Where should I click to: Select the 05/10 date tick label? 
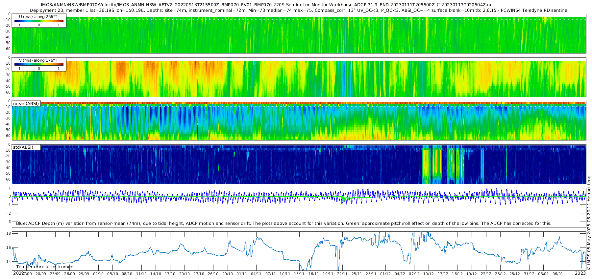(112, 274)
